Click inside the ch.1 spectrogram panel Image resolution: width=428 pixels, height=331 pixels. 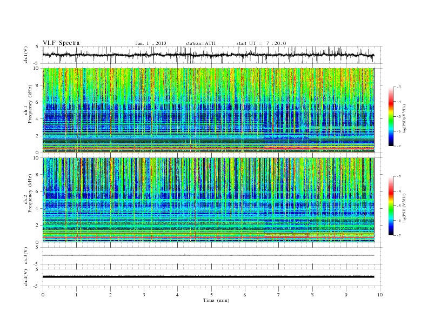pyautogui.click(x=208, y=110)
